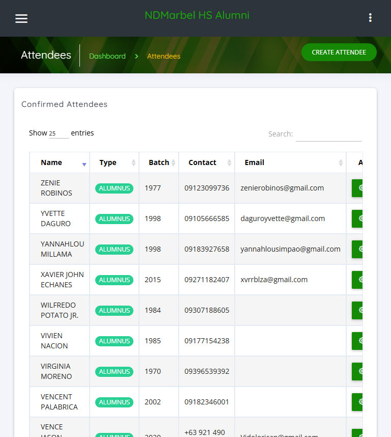391x437 pixels.
Task: Sort table by Email column
Action: point(290,162)
